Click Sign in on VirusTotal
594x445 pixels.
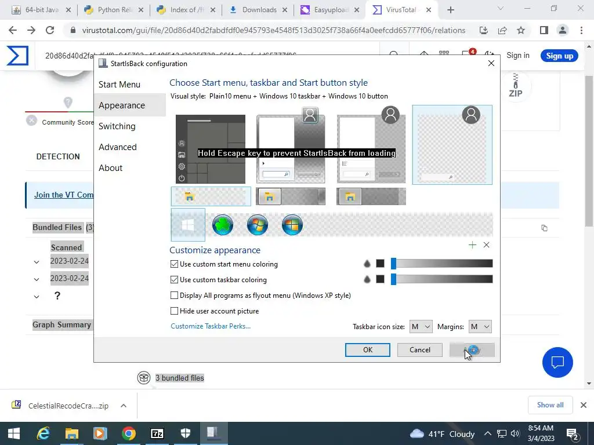[518, 55]
